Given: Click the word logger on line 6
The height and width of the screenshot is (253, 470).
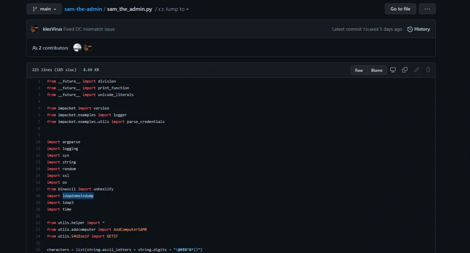Looking at the screenshot, I should coord(120,115).
